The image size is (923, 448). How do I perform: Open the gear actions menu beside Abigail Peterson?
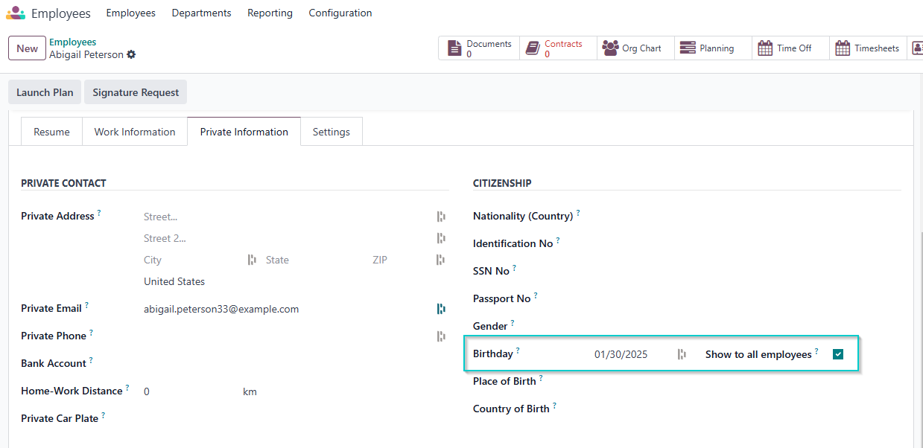[132, 55]
